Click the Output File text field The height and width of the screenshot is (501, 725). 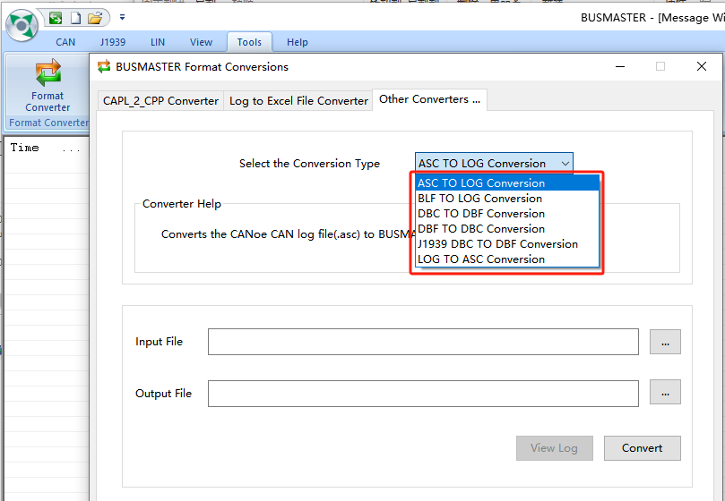[x=423, y=394]
